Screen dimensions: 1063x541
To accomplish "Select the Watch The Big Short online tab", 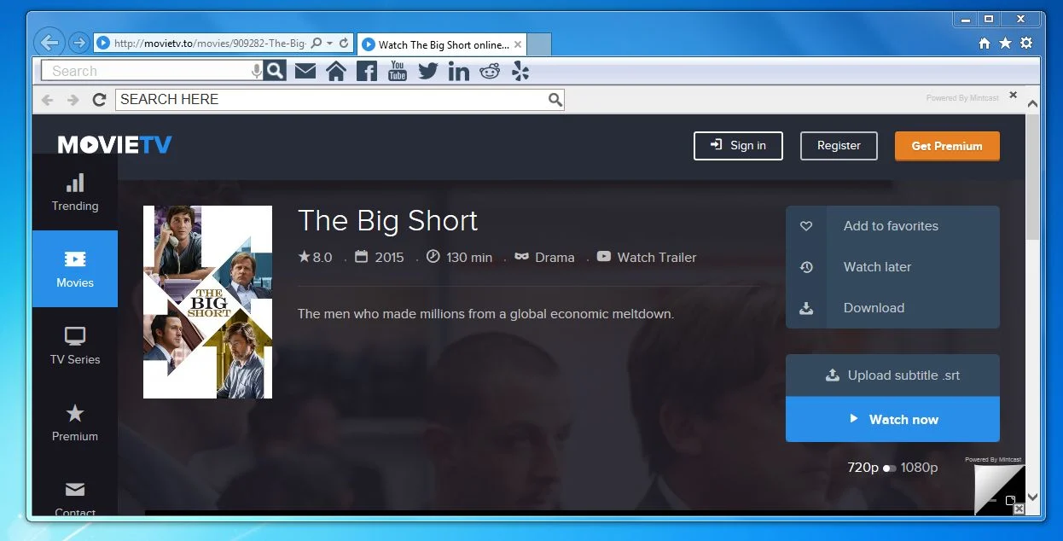I will pos(442,44).
